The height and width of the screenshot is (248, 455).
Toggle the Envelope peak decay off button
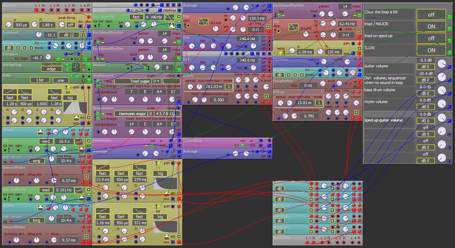pyautogui.click(x=71, y=25)
